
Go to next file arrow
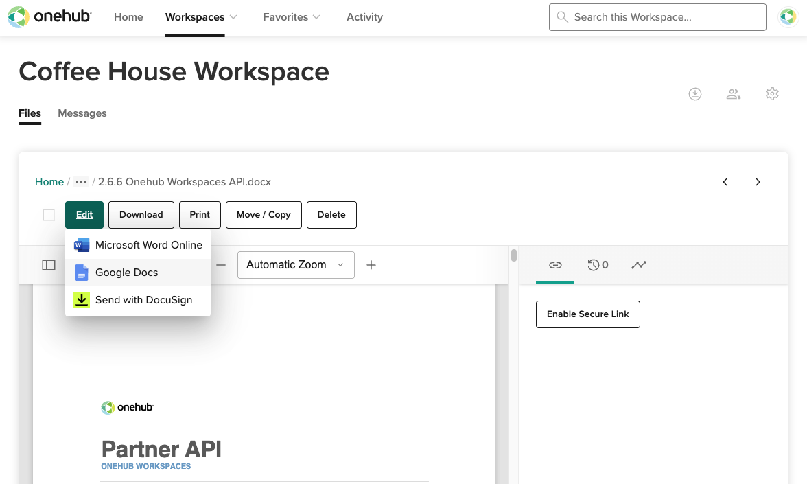click(x=758, y=182)
